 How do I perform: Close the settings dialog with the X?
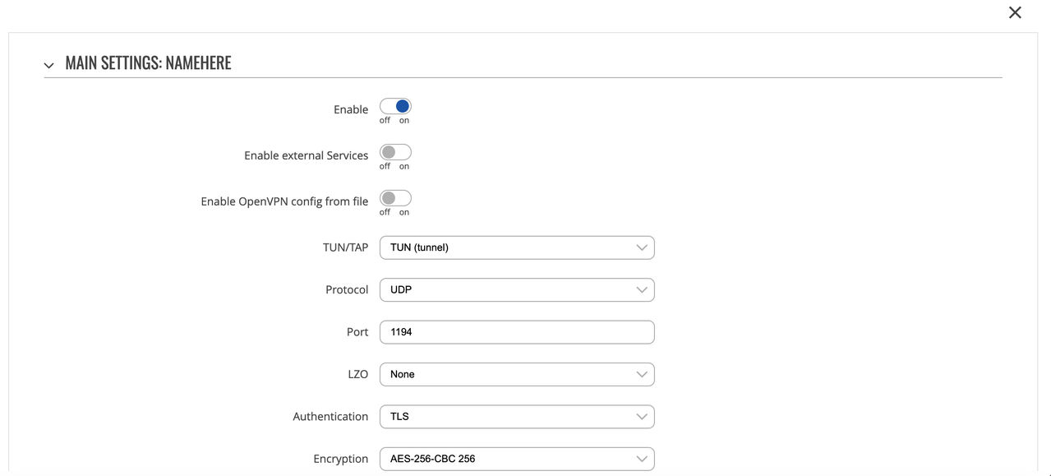[x=1015, y=12]
